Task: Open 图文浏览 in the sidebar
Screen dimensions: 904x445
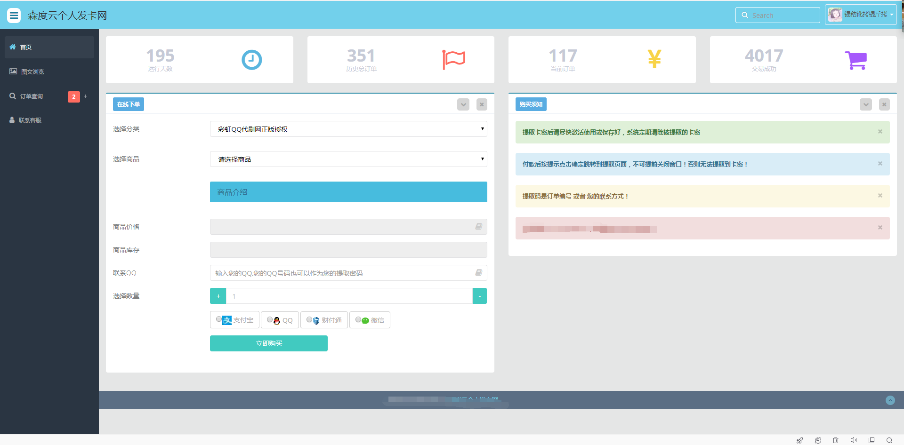Action: tap(49, 72)
